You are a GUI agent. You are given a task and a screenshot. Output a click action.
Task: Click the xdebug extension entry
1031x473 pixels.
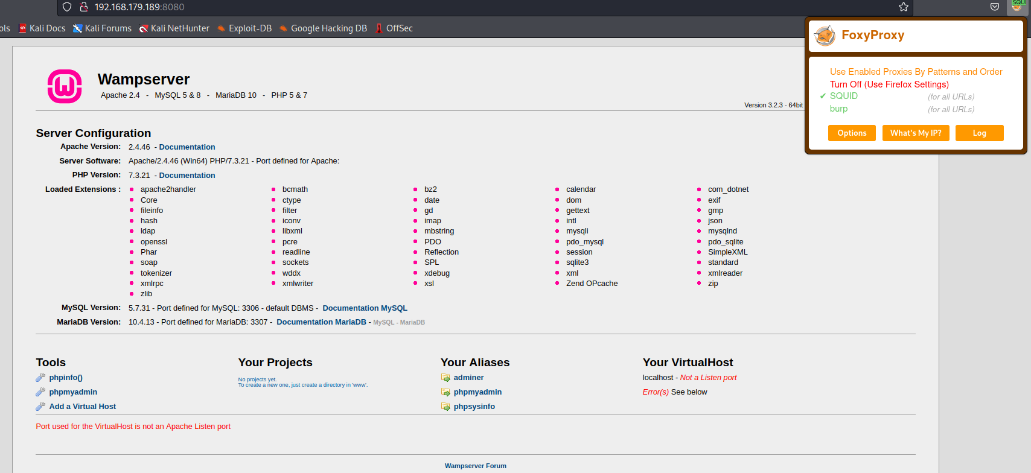pos(437,273)
